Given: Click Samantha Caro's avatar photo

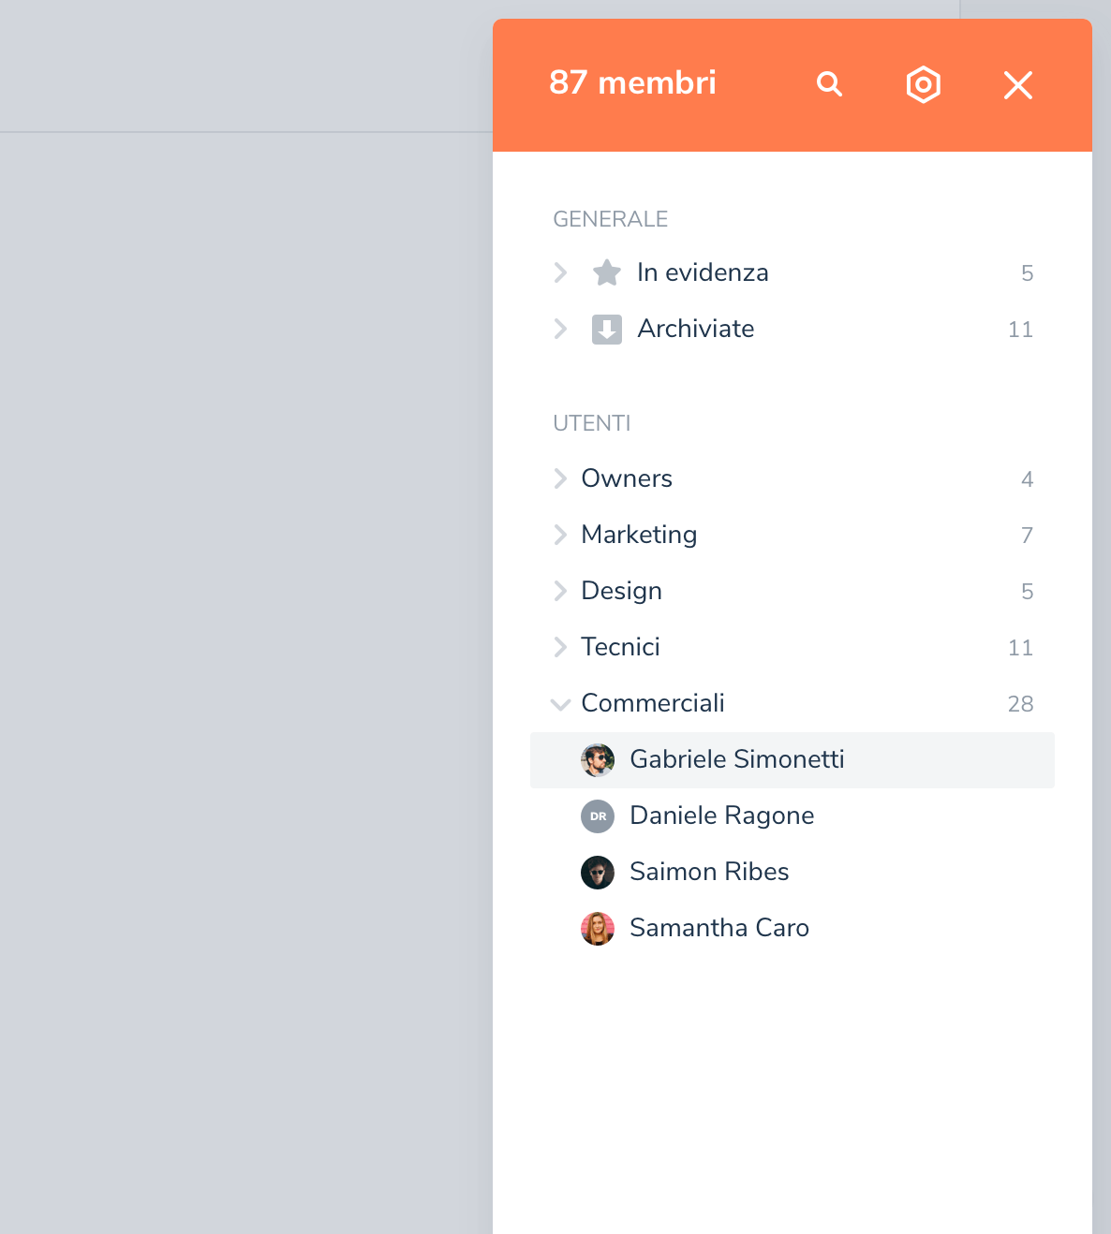Looking at the screenshot, I should [x=598, y=928].
